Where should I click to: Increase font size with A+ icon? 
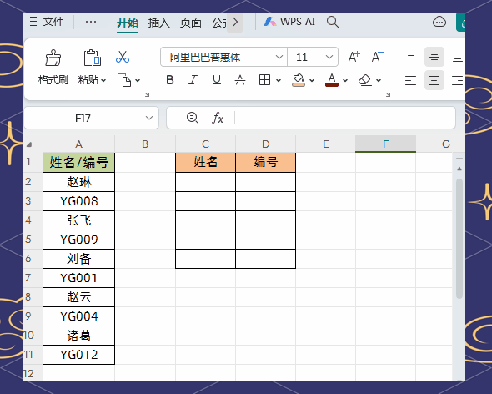pos(354,57)
